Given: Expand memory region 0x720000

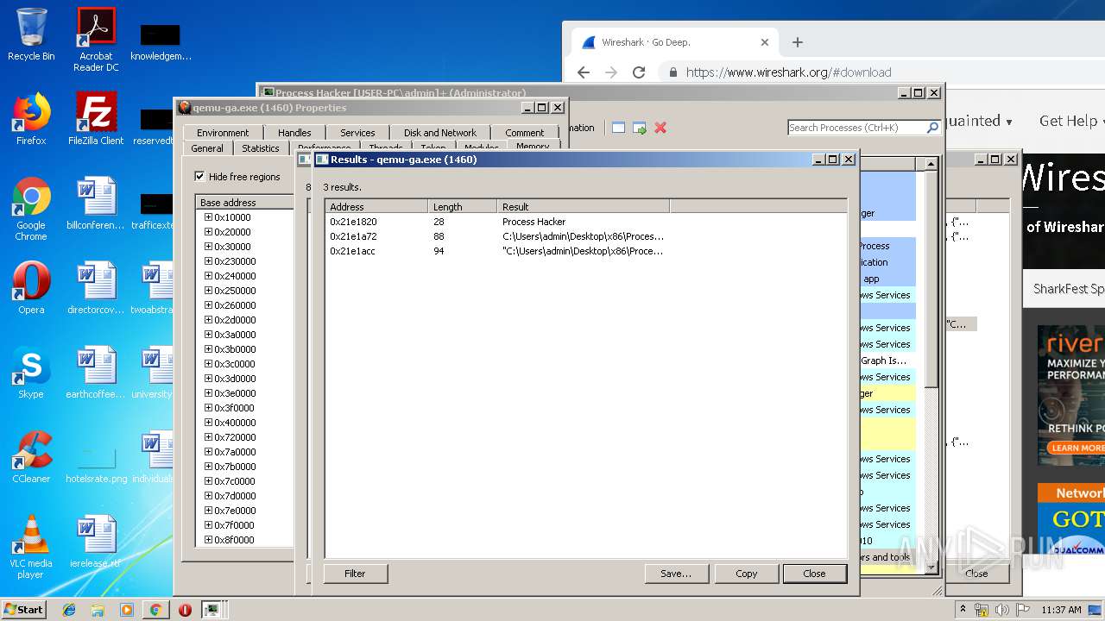Looking at the screenshot, I should pos(208,437).
